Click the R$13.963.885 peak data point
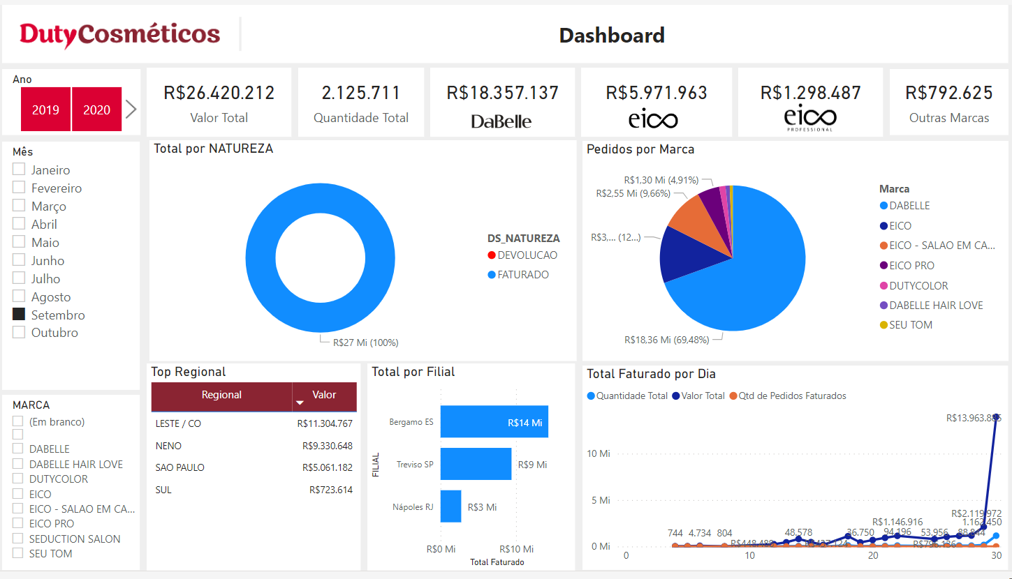The image size is (1012, 579). coord(997,416)
